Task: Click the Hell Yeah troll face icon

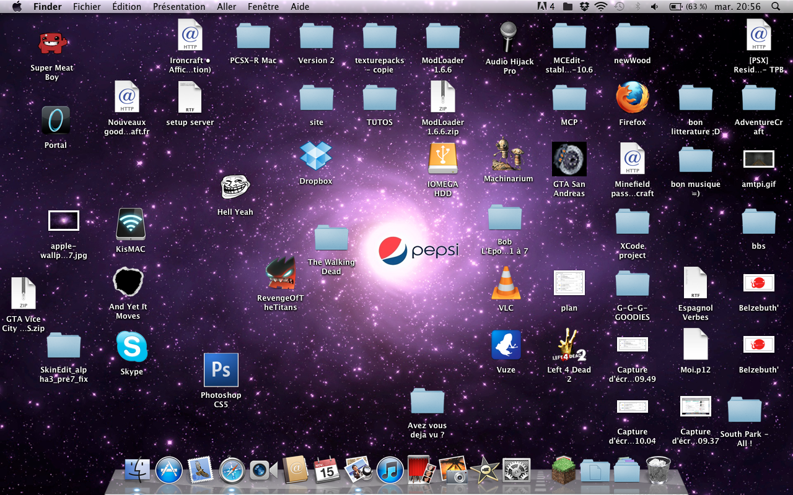Action: pos(235,187)
